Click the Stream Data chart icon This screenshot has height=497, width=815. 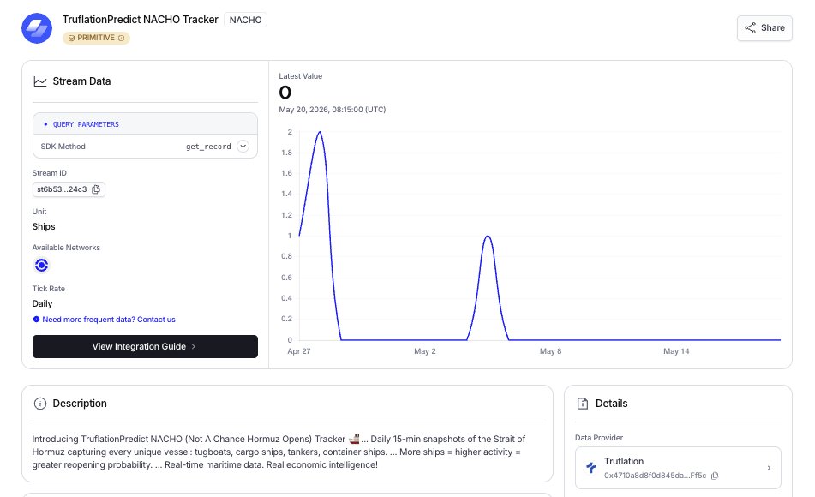click(40, 81)
